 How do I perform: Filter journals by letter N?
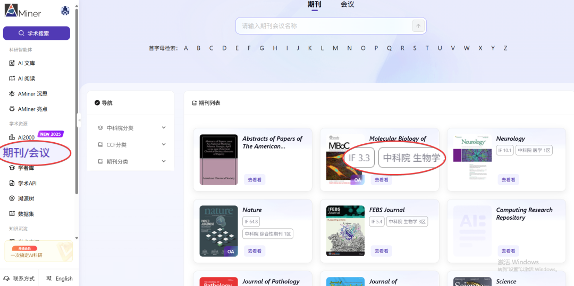click(x=350, y=48)
